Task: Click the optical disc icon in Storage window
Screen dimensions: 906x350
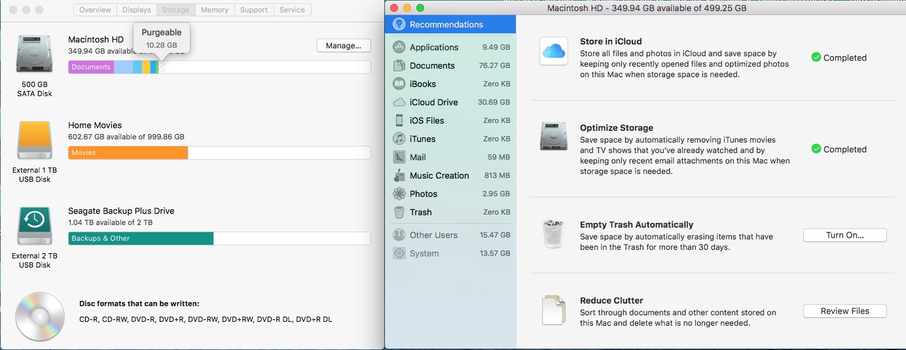Action: pyautogui.click(x=40, y=316)
